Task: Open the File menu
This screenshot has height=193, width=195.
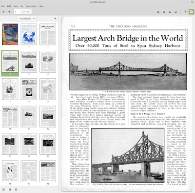Action: click(x=3, y=6)
